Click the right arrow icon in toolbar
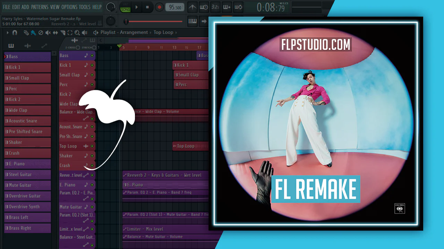The image size is (444, 249). tap(204, 21)
